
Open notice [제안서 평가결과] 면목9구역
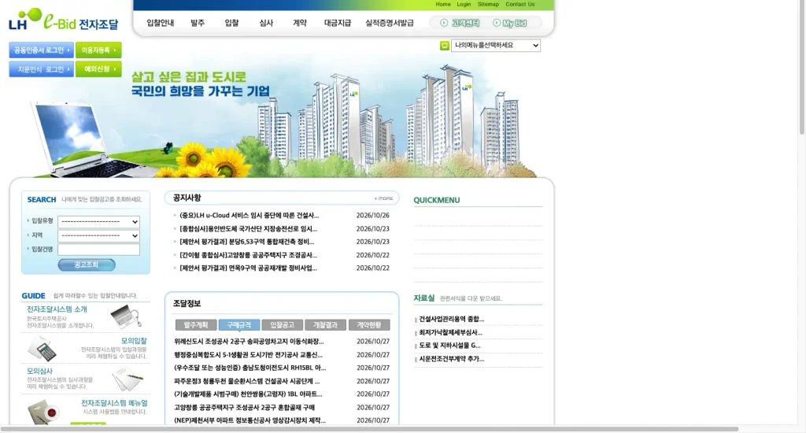(x=248, y=268)
